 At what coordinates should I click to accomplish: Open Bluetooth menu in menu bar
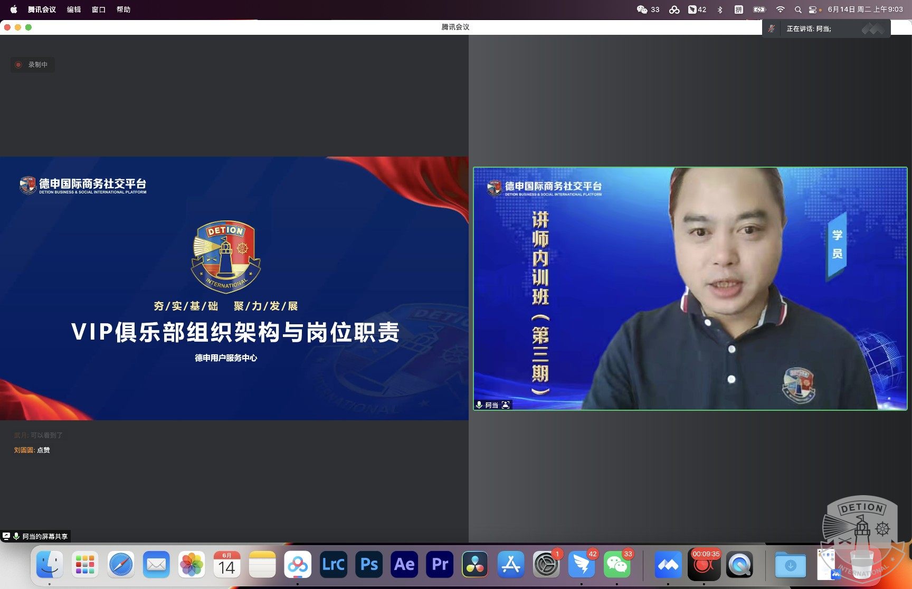pyautogui.click(x=720, y=9)
